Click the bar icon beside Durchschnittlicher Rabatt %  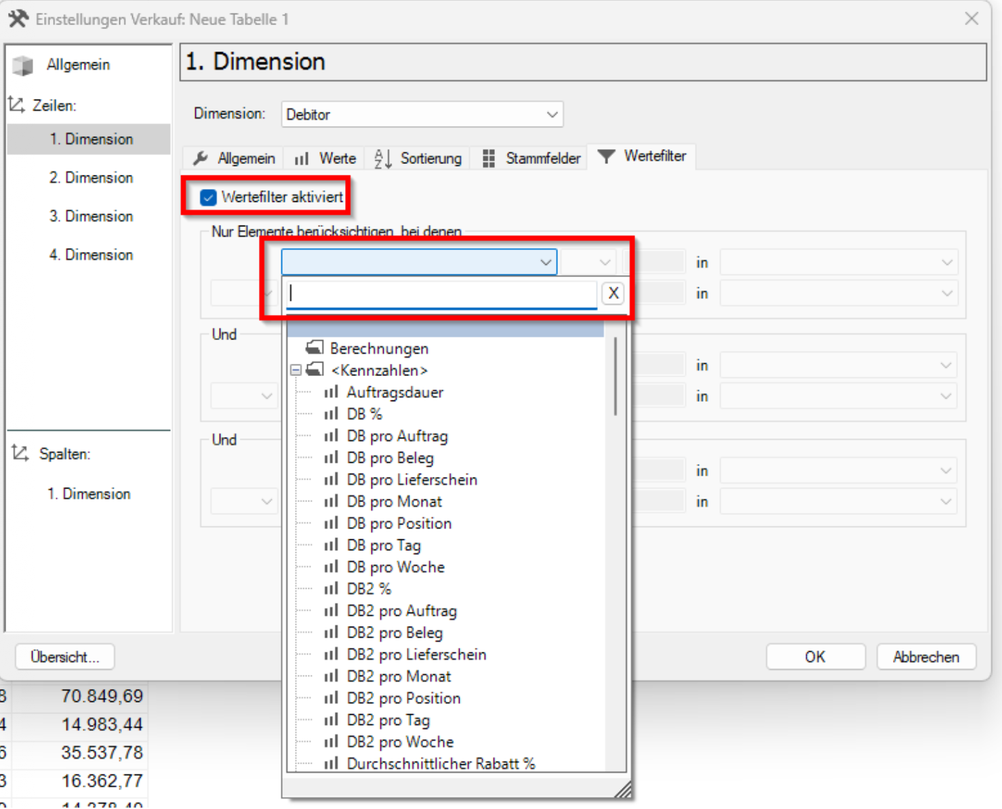(x=331, y=764)
